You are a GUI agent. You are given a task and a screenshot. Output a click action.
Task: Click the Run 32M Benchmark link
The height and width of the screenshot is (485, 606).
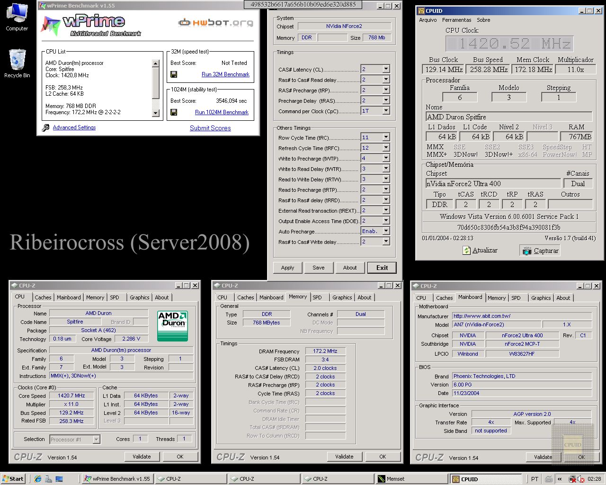[225, 74]
